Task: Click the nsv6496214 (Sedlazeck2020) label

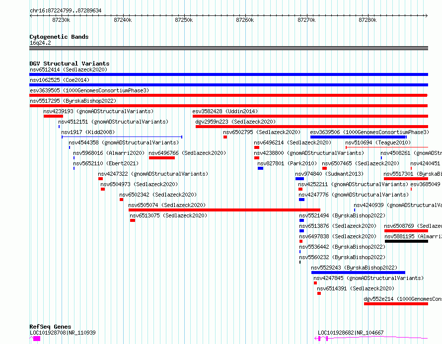Action: click(x=293, y=142)
